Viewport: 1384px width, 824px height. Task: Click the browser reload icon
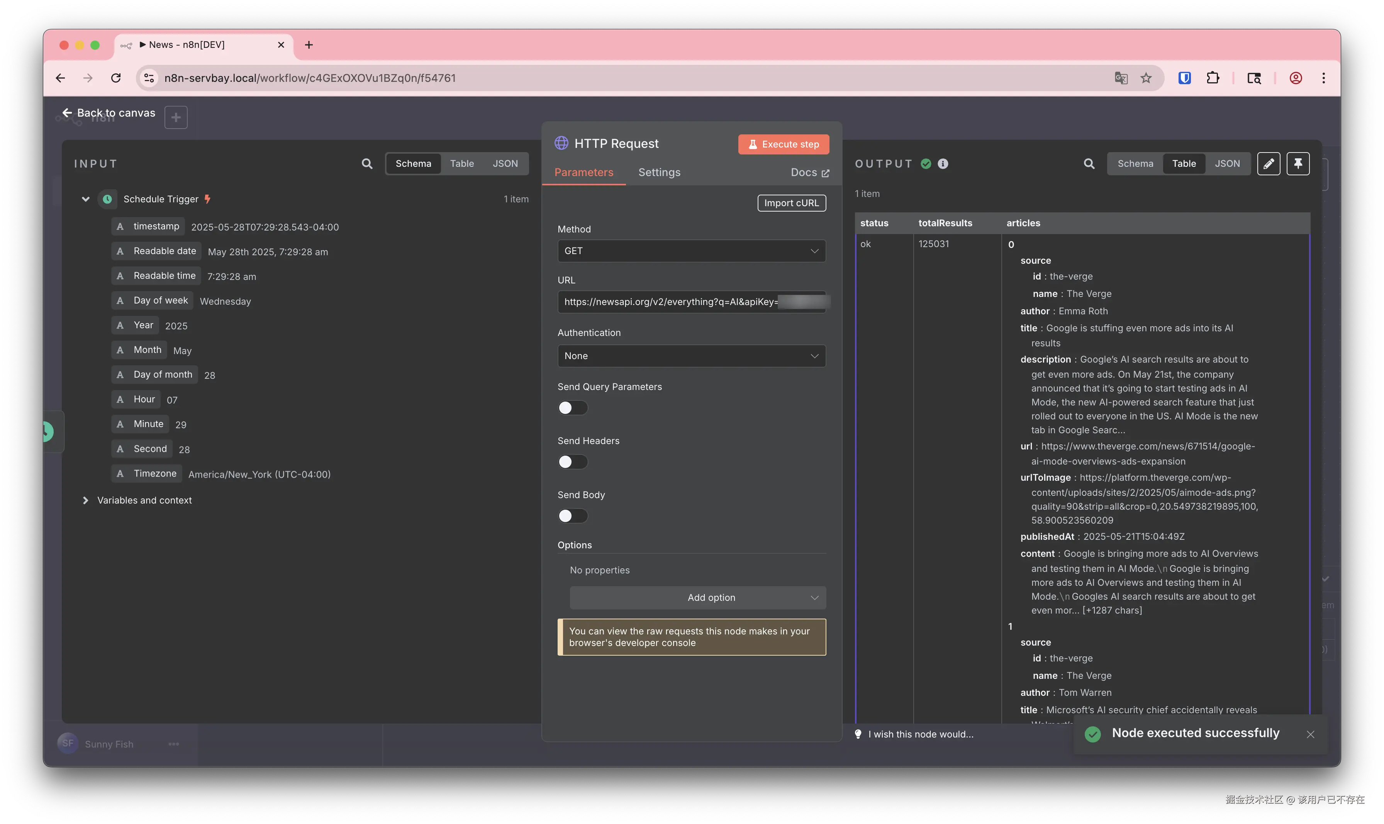(x=116, y=78)
